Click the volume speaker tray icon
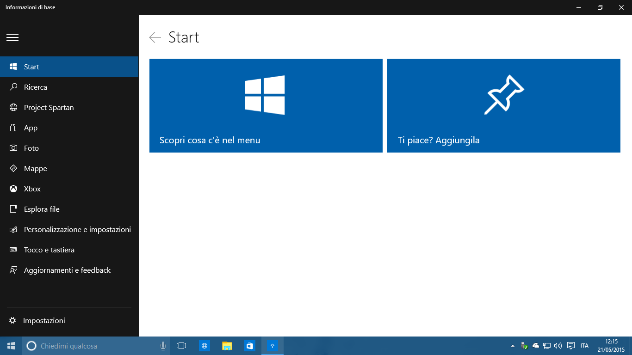632x355 pixels. (x=558, y=346)
